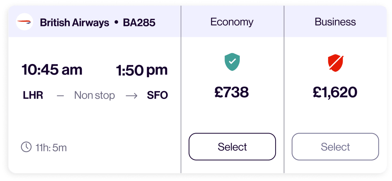Click the British Airways logo icon

pos(25,22)
